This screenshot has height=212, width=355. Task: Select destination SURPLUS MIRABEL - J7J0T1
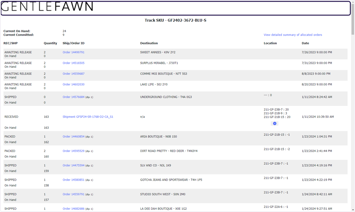click(x=159, y=63)
